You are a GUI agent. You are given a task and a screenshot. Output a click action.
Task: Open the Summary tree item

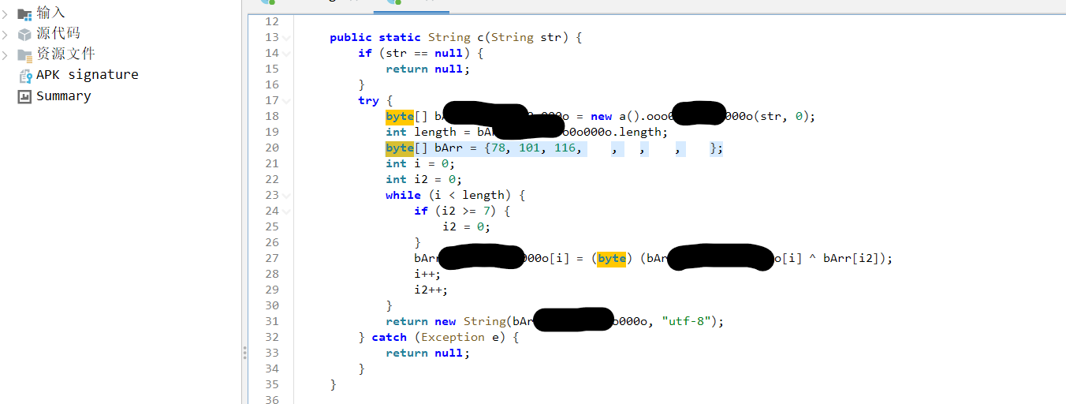pos(63,96)
